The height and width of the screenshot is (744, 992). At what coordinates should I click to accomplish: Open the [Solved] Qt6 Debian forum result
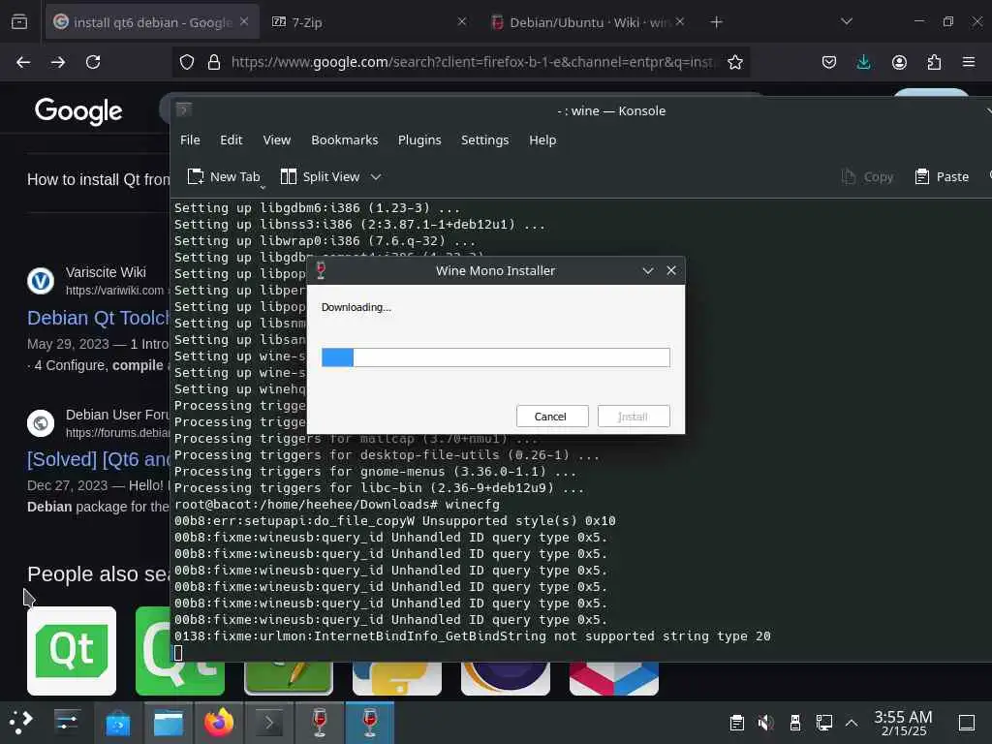click(x=98, y=459)
